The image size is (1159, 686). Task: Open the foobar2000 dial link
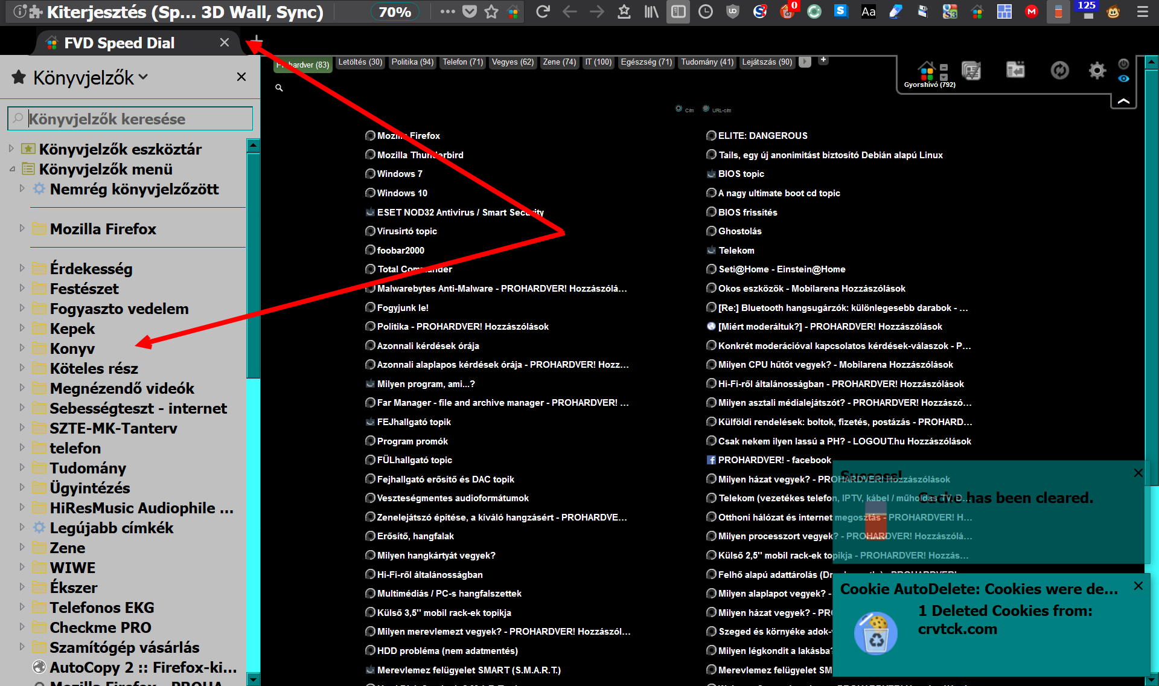coord(400,250)
